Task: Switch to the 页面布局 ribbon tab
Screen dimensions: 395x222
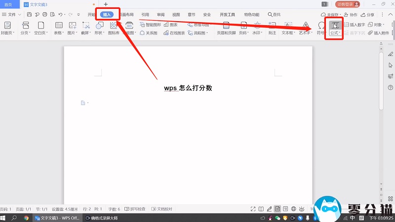Action: coord(126,15)
